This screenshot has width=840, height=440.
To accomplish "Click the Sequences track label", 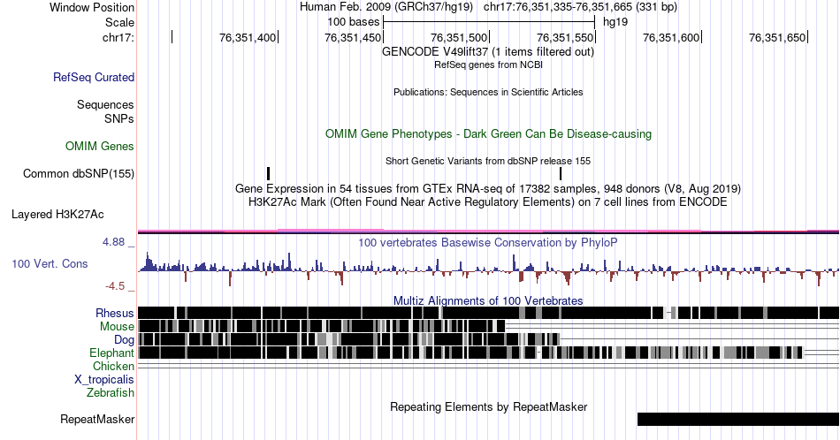I will click(x=105, y=104).
